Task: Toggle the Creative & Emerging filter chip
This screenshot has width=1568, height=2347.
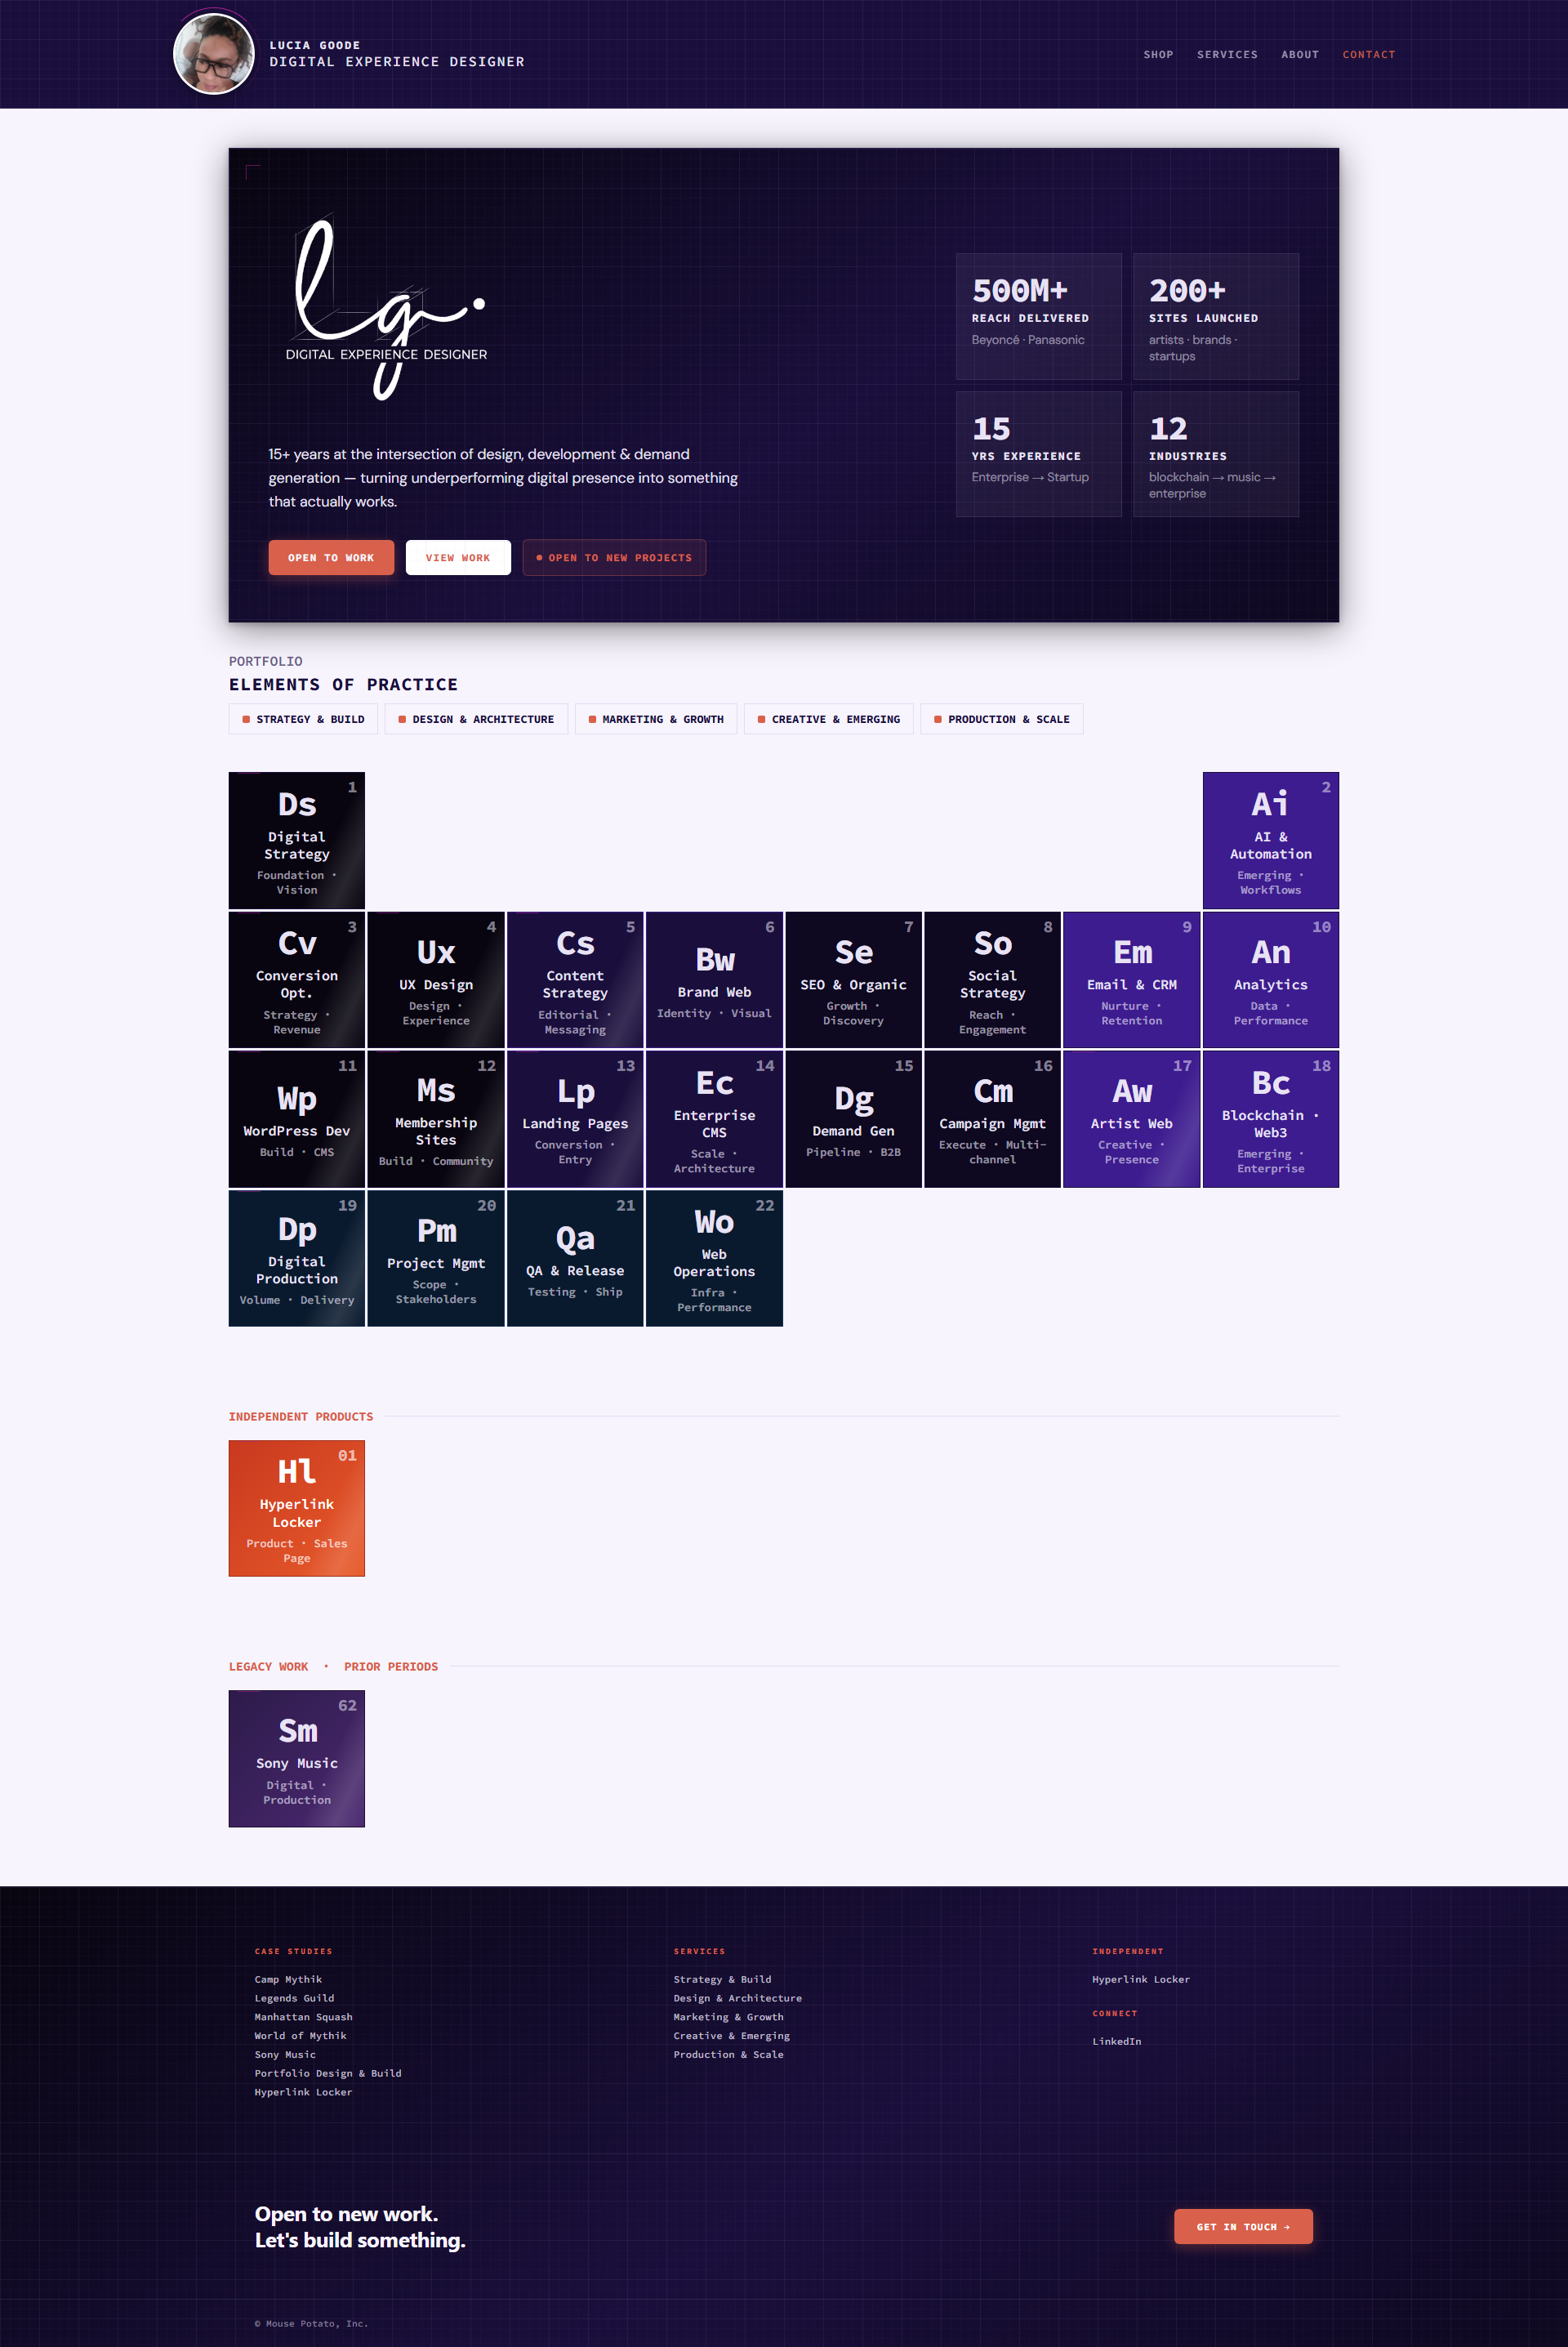Action: click(829, 719)
